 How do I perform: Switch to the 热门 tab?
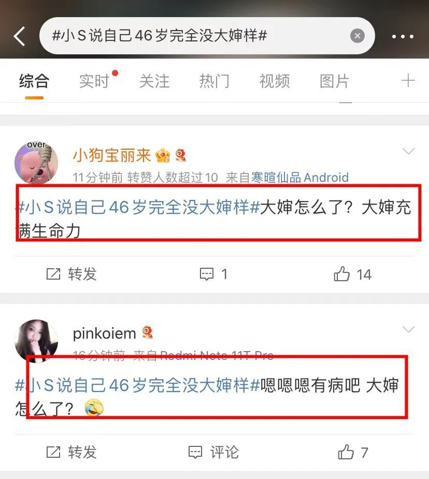[x=214, y=81]
